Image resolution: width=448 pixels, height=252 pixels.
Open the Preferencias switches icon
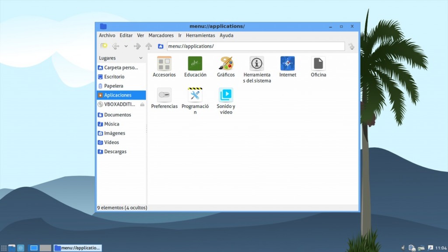(164, 95)
